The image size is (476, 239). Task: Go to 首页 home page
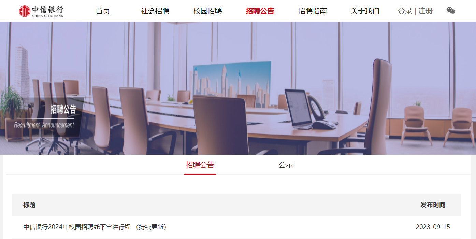click(103, 11)
